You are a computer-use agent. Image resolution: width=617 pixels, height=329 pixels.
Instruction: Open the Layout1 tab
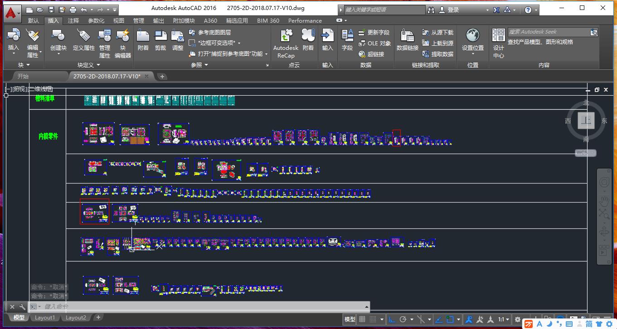pos(45,318)
